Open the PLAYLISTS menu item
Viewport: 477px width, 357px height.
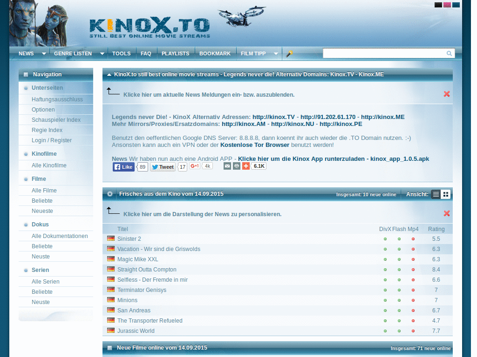click(x=175, y=53)
